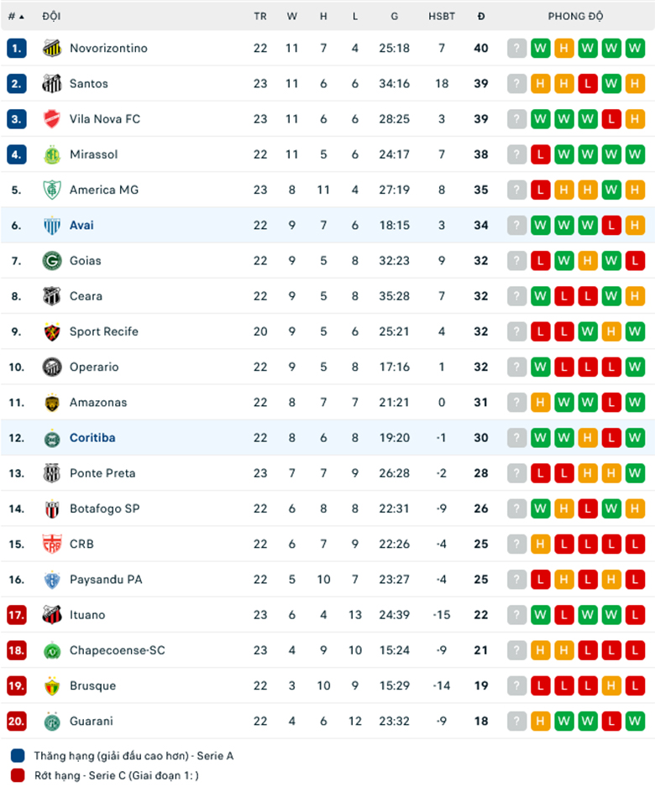The width and height of the screenshot is (655, 792).
Task: Sort table by HSBT goal difference header
Action: click(442, 16)
